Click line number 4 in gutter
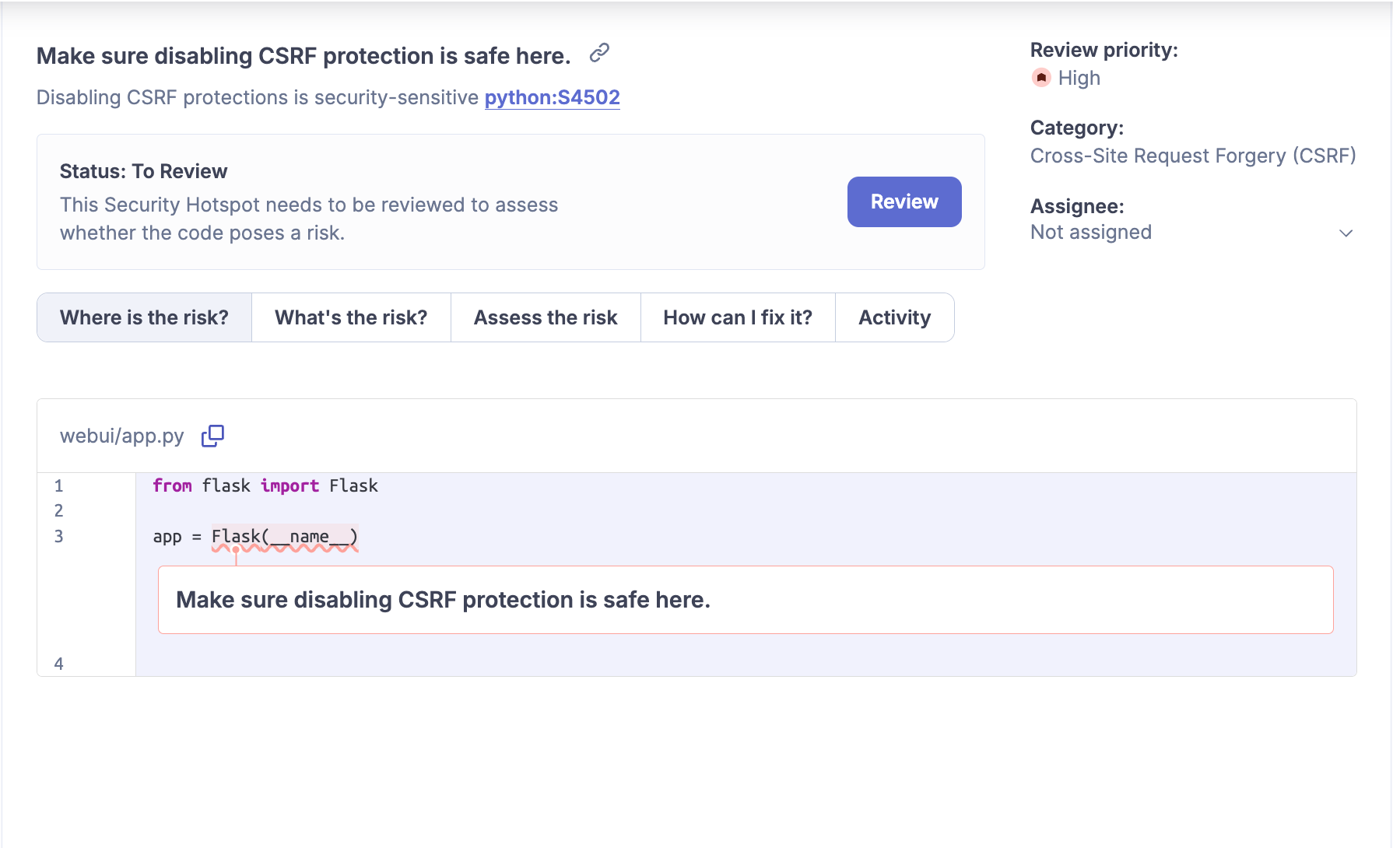 point(58,664)
